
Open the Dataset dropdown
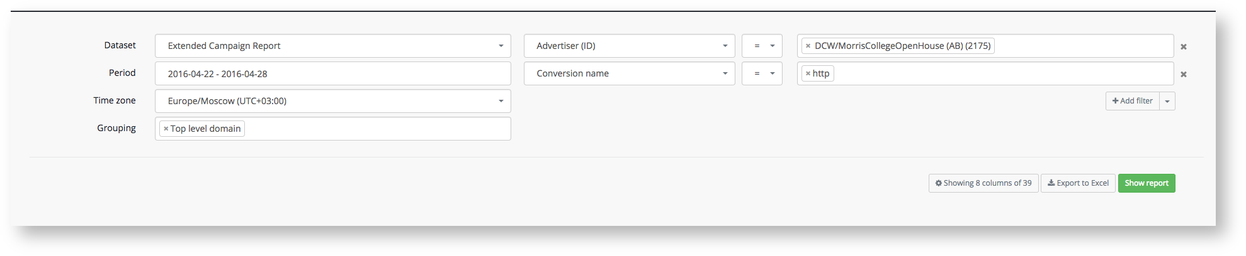point(332,46)
